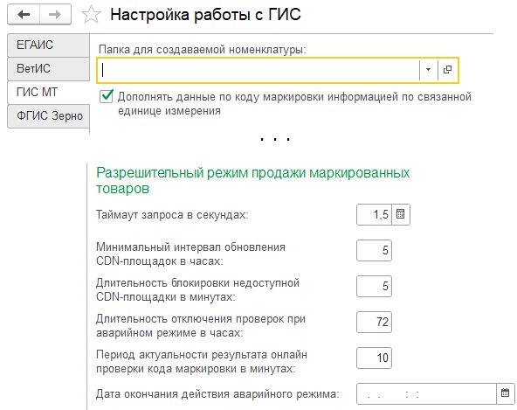Open the folder field's selection form icon

tap(447, 70)
